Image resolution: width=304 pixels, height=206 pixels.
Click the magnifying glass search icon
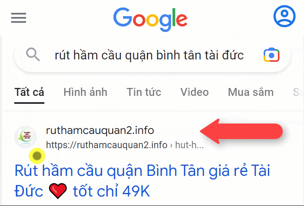pyautogui.click(x=33, y=55)
